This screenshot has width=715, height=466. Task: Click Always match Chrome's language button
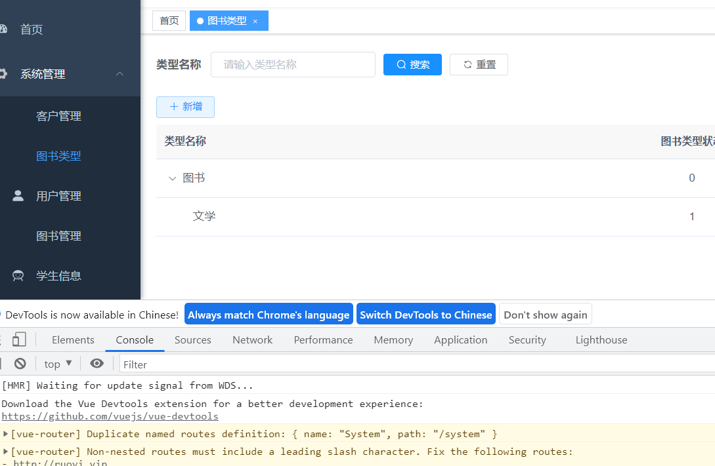click(269, 315)
